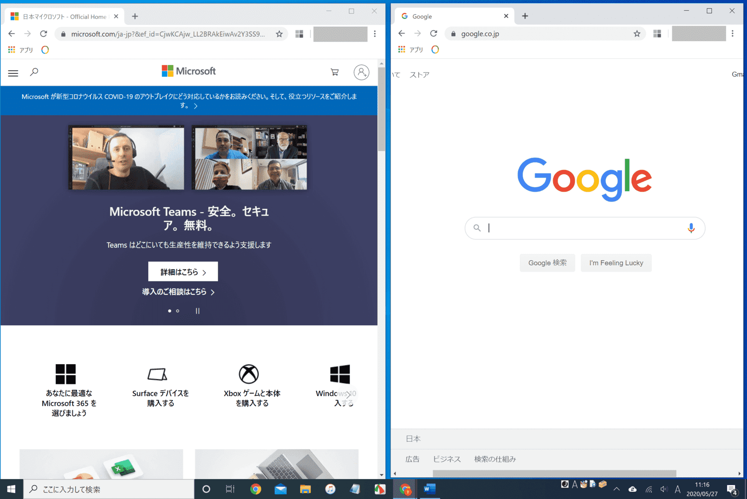
Task: Click the Teams single-person video thumbnail
Action: pos(126,158)
